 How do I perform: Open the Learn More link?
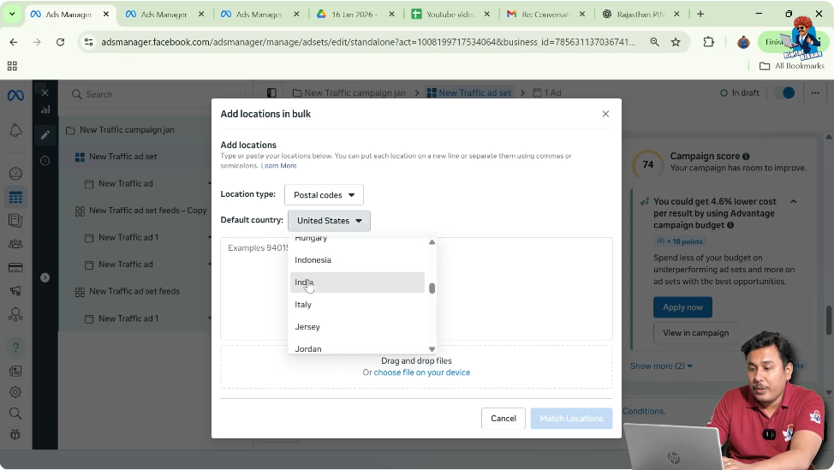[x=278, y=166]
